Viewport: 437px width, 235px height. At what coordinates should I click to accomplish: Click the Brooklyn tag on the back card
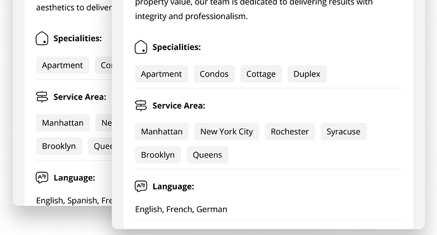59,146
